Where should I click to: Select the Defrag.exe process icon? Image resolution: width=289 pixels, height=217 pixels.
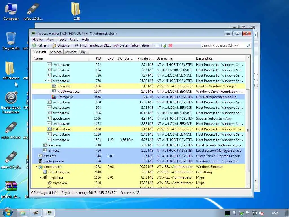[x=54, y=97]
